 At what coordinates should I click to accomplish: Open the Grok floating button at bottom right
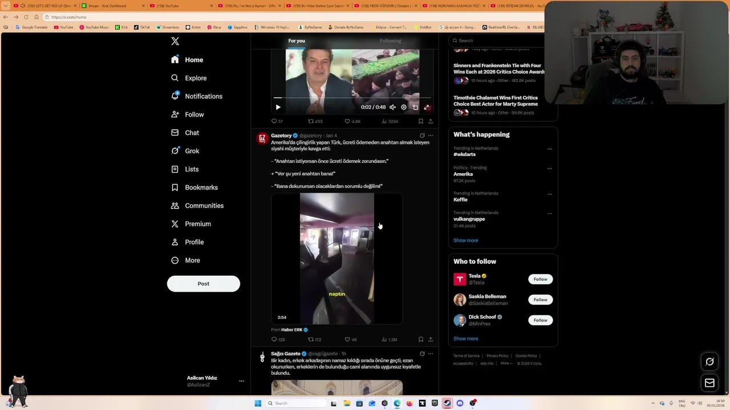pyautogui.click(x=709, y=362)
